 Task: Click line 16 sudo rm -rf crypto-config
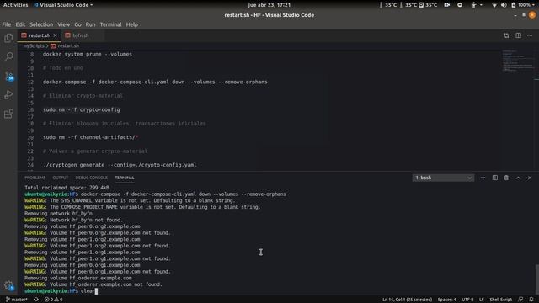click(82, 109)
